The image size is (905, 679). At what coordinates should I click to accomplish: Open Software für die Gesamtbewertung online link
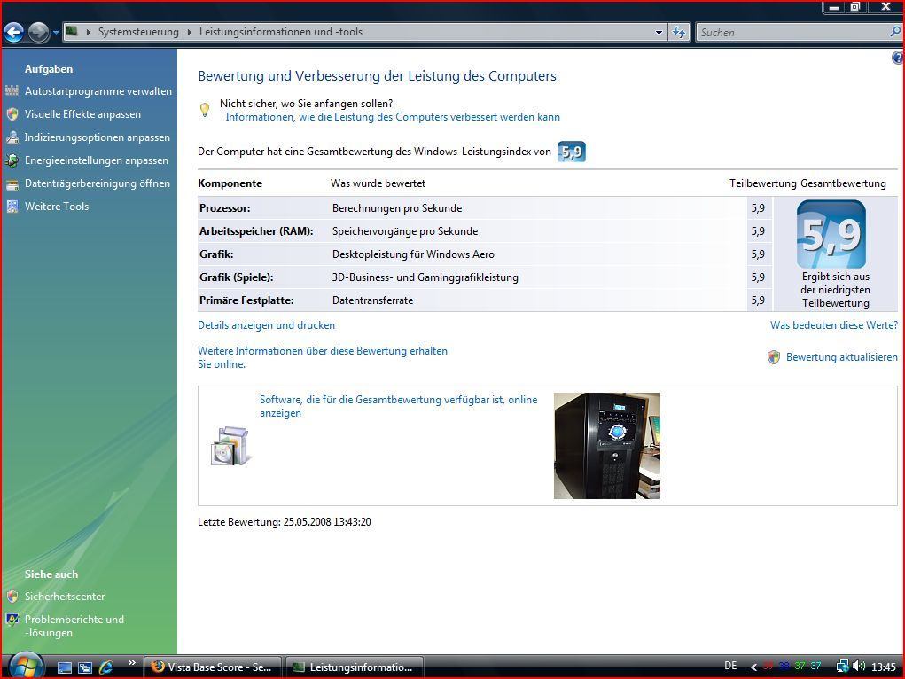(398, 407)
